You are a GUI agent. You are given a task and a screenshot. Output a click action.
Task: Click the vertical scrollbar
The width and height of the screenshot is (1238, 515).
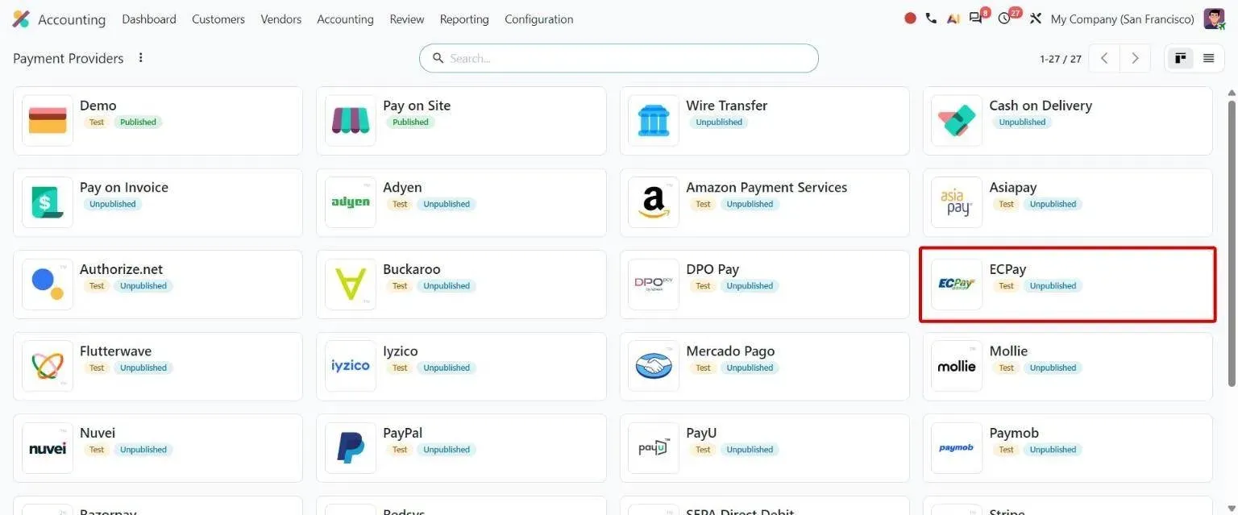[1232, 242]
